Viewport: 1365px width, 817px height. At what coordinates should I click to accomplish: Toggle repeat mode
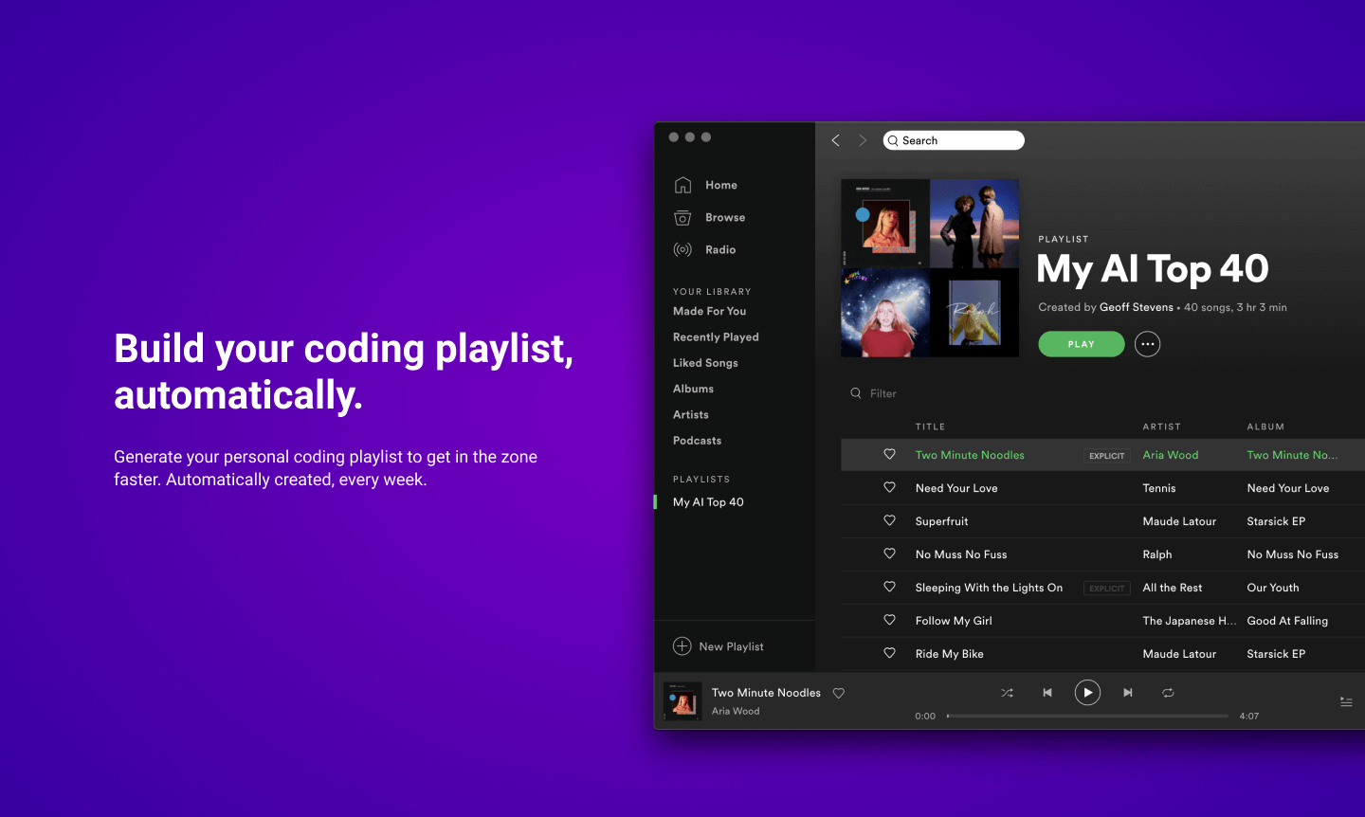(1168, 693)
